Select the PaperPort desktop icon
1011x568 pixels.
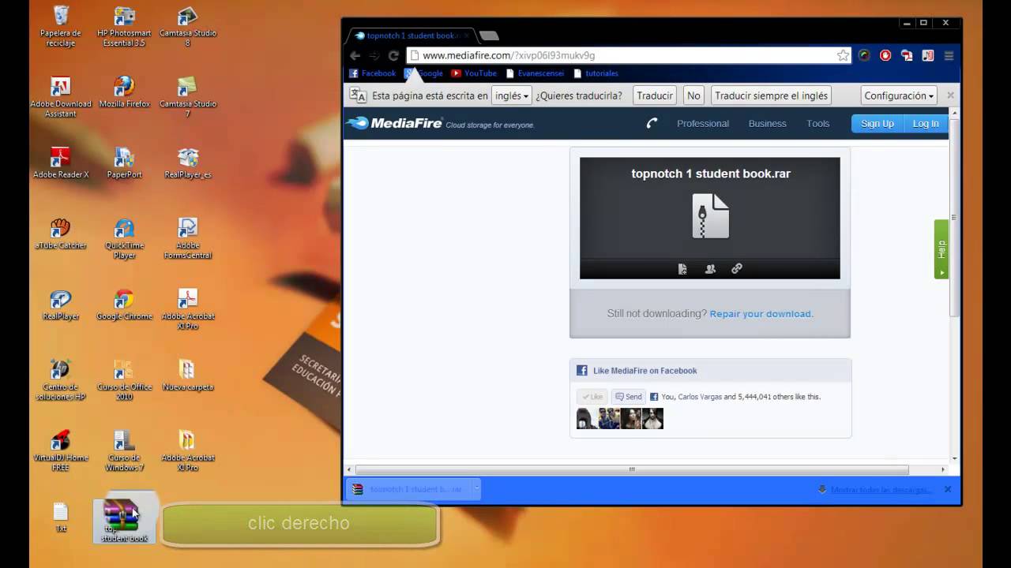(x=124, y=163)
